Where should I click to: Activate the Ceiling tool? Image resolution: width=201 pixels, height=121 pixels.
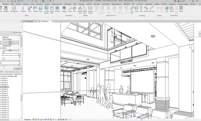35,9
